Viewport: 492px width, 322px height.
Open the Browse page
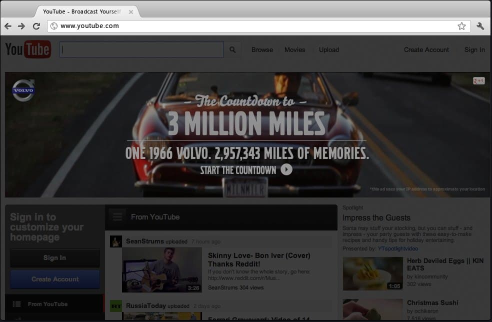262,49
